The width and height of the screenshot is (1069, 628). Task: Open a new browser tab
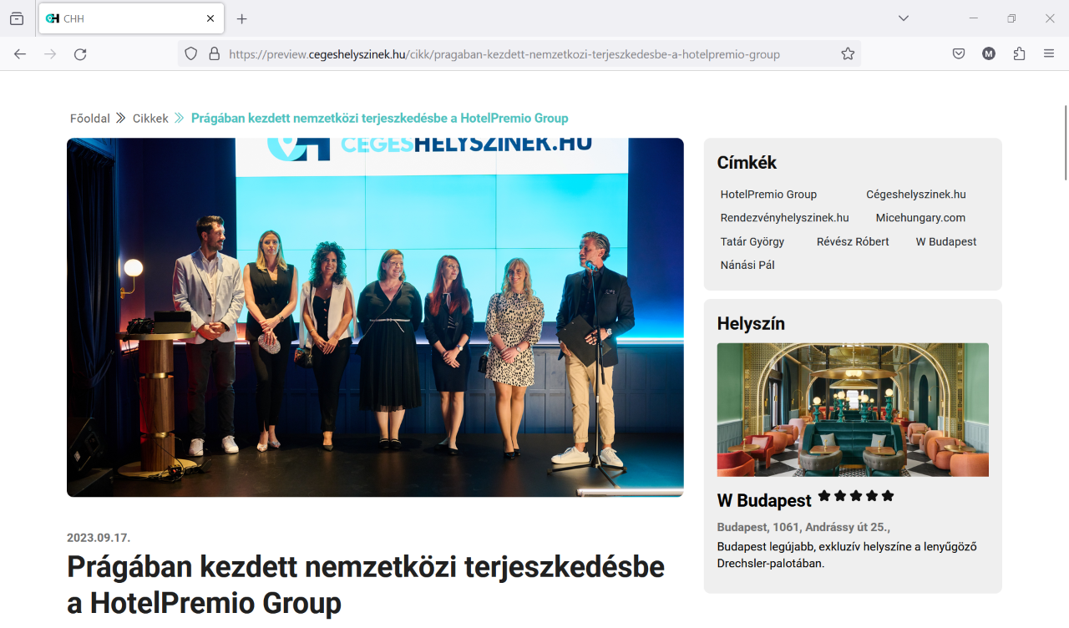[x=242, y=18]
